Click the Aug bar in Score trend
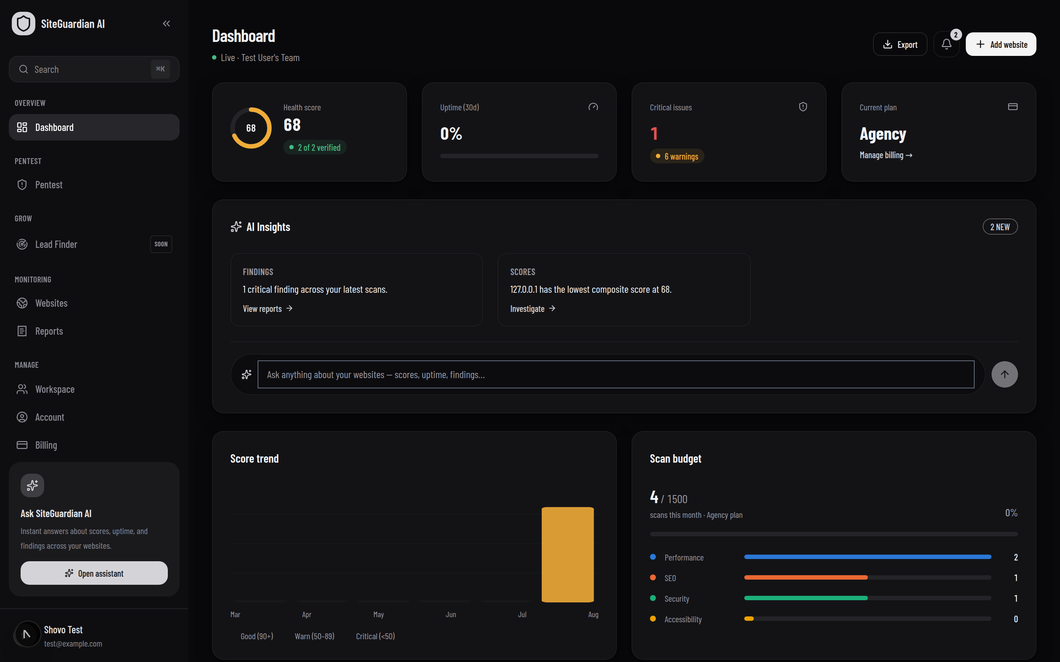 tap(568, 555)
